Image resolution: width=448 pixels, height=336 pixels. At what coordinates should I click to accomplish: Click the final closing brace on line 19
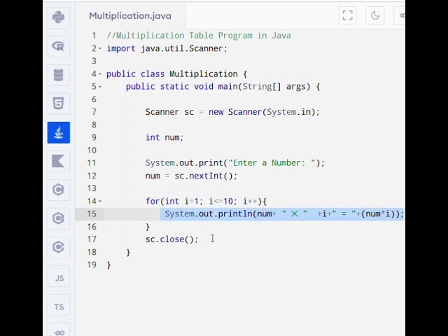(109, 265)
